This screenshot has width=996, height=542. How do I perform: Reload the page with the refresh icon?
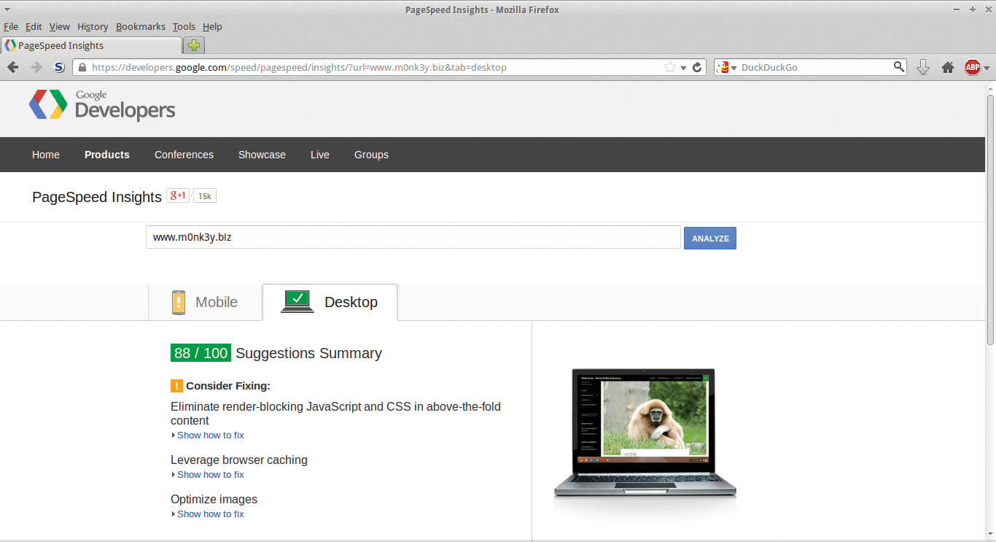[x=697, y=66]
